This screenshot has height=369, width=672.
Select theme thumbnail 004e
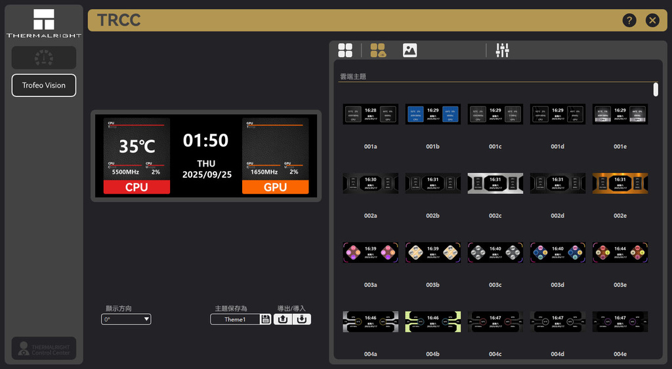620,322
